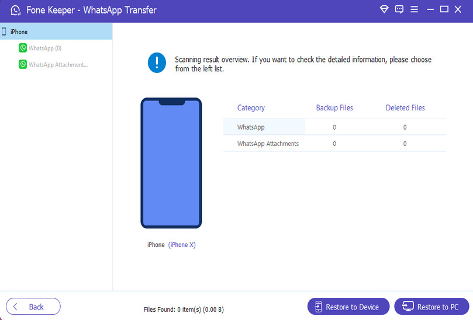The width and height of the screenshot is (473, 320).
Task: Click the iPhone device icon in sidebar
Action: tap(4, 32)
